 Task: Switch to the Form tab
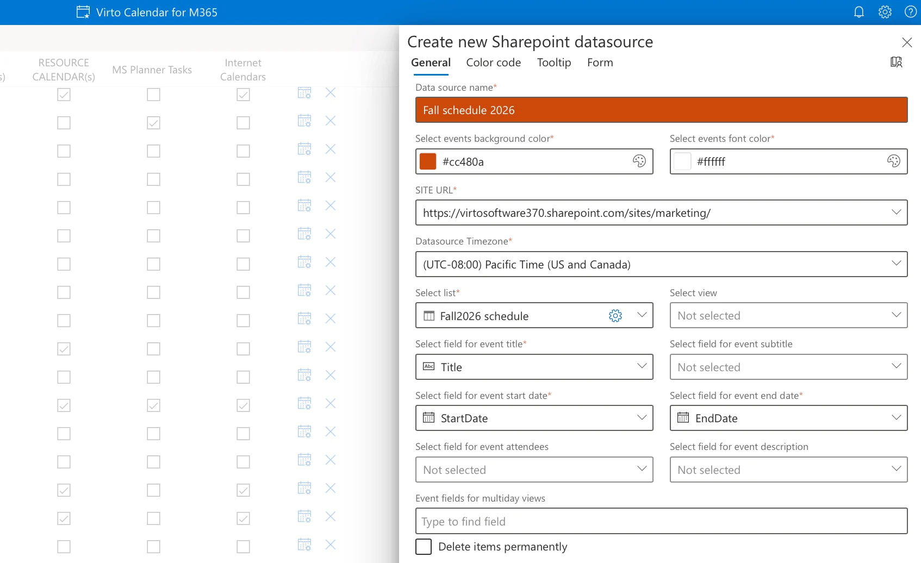[600, 62]
